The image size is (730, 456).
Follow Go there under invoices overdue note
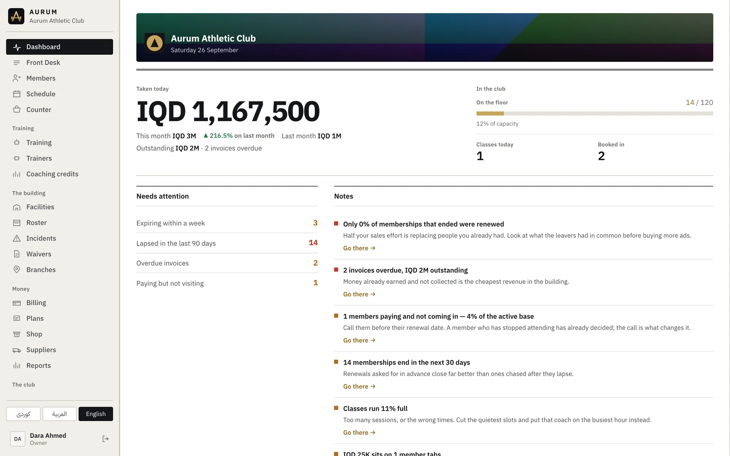(359, 294)
